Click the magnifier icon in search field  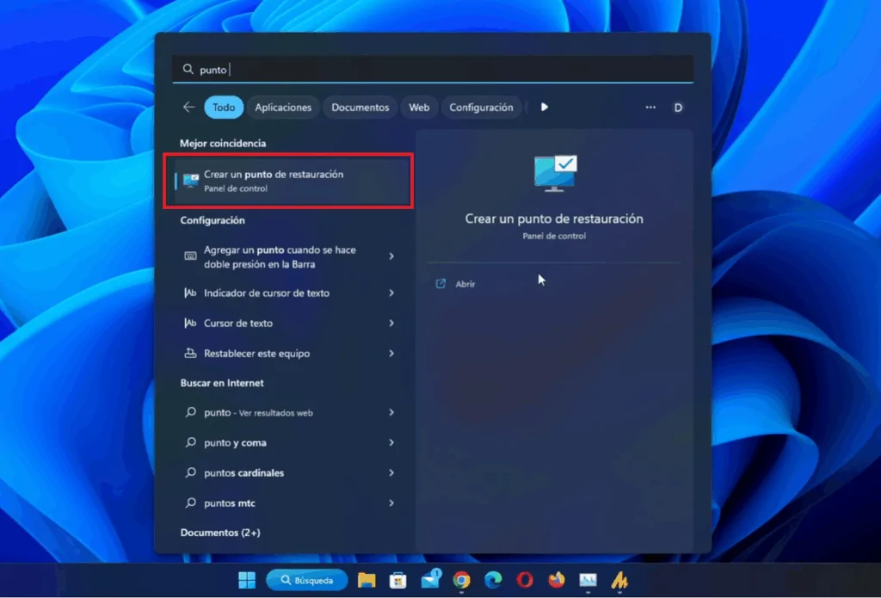click(x=188, y=69)
